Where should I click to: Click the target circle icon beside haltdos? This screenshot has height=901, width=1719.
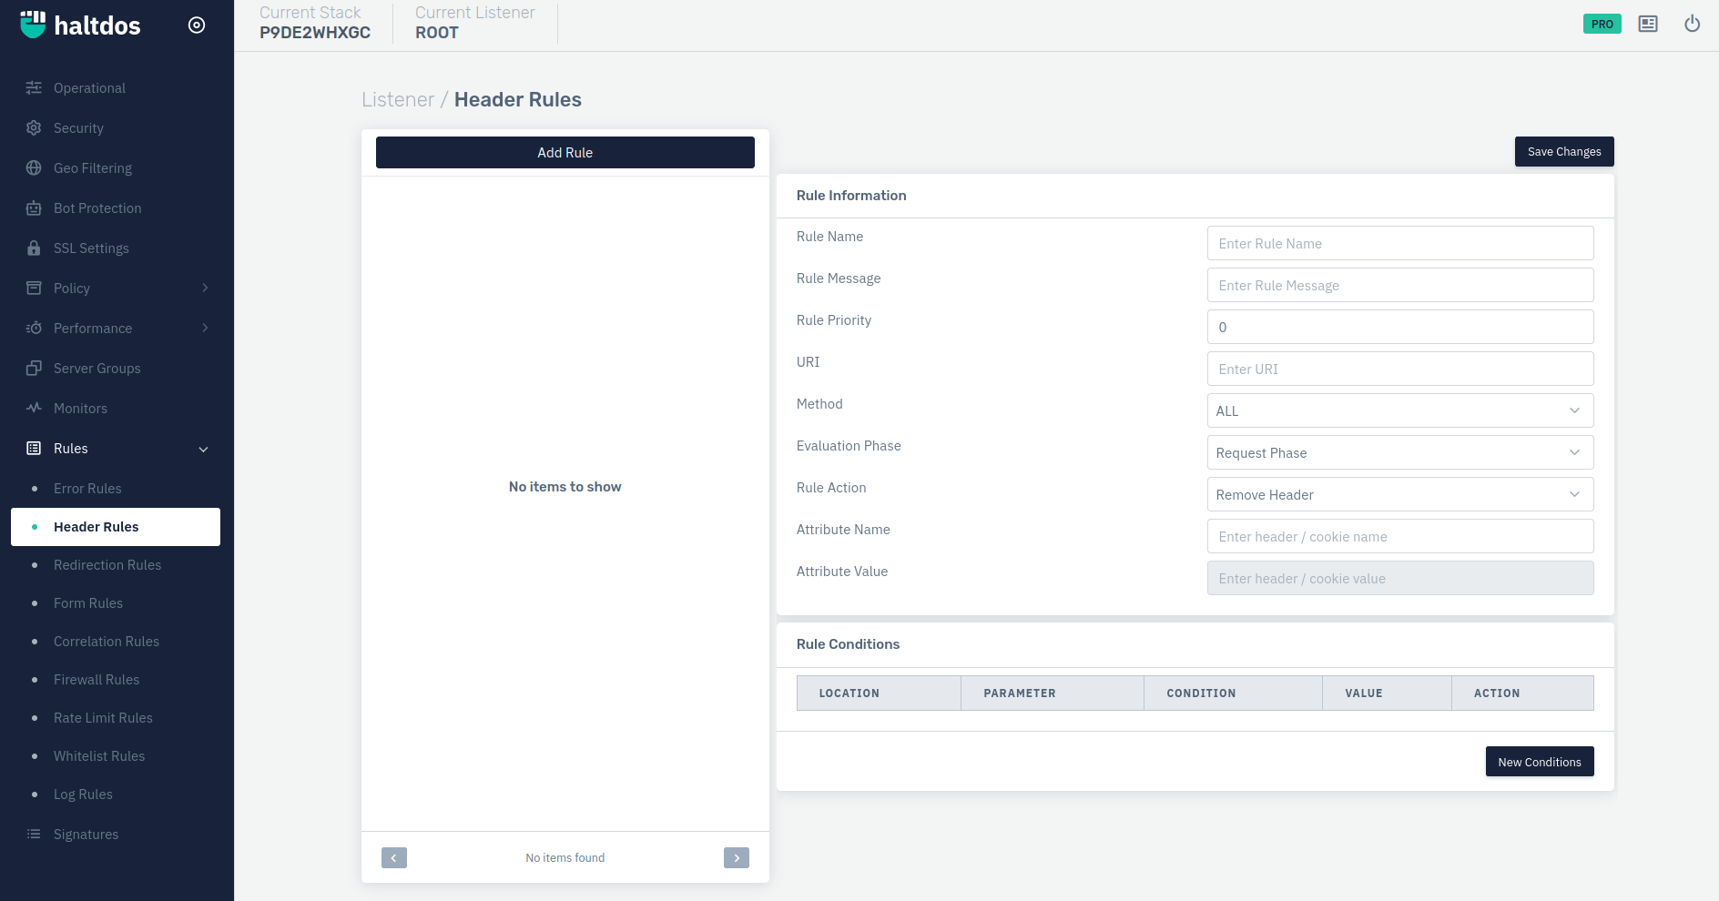(197, 25)
